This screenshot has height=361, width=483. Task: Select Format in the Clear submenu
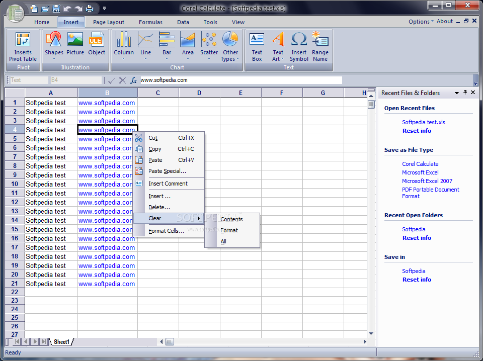click(x=232, y=230)
